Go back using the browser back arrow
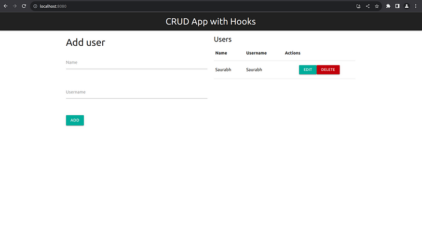This screenshot has width=422, height=226. (x=5, y=6)
